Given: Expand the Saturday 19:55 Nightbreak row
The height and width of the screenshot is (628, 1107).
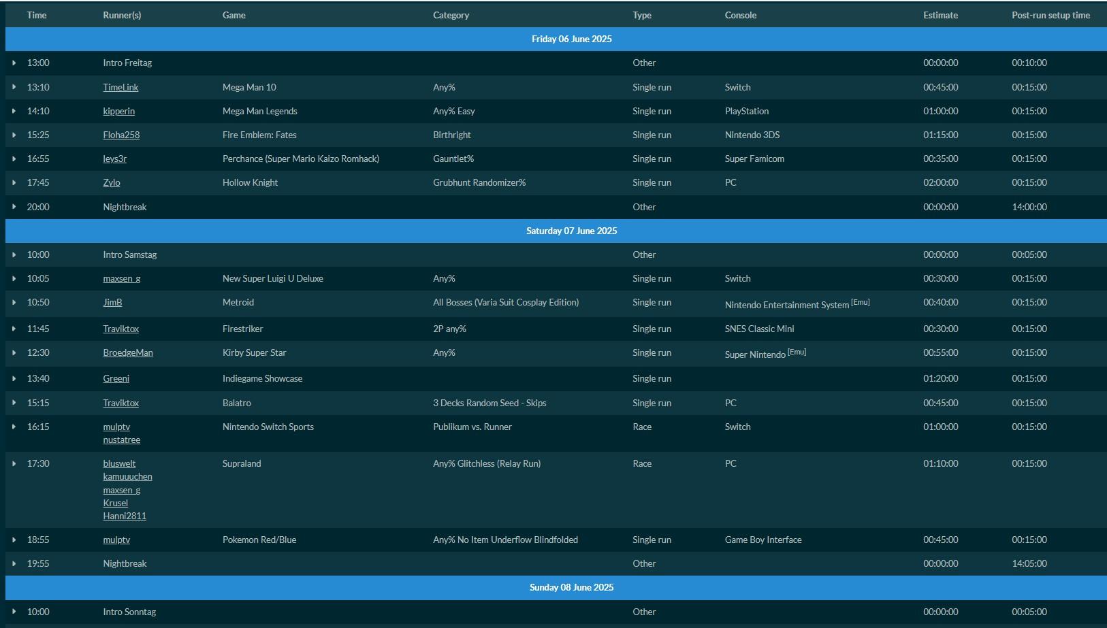Looking at the screenshot, I should [14, 563].
